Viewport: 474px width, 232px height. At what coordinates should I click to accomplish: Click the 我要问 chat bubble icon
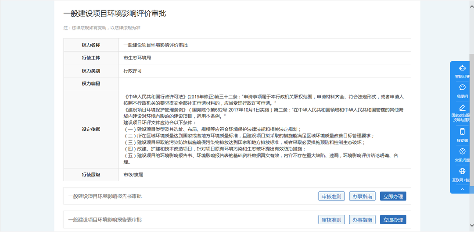click(x=462, y=88)
